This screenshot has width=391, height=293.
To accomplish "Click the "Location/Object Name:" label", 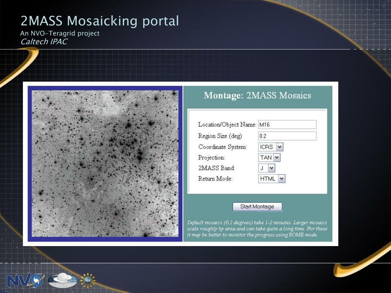I will tap(227, 125).
